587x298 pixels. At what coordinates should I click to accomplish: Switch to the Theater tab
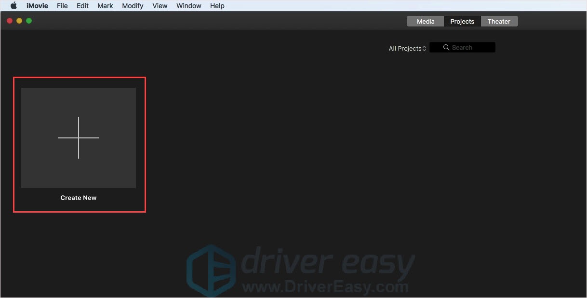[499, 21]
